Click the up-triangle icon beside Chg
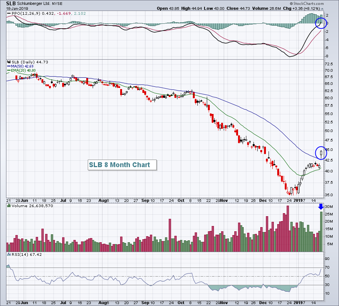Viewport: 339px width, 306px height. click(x=322, y=9)
